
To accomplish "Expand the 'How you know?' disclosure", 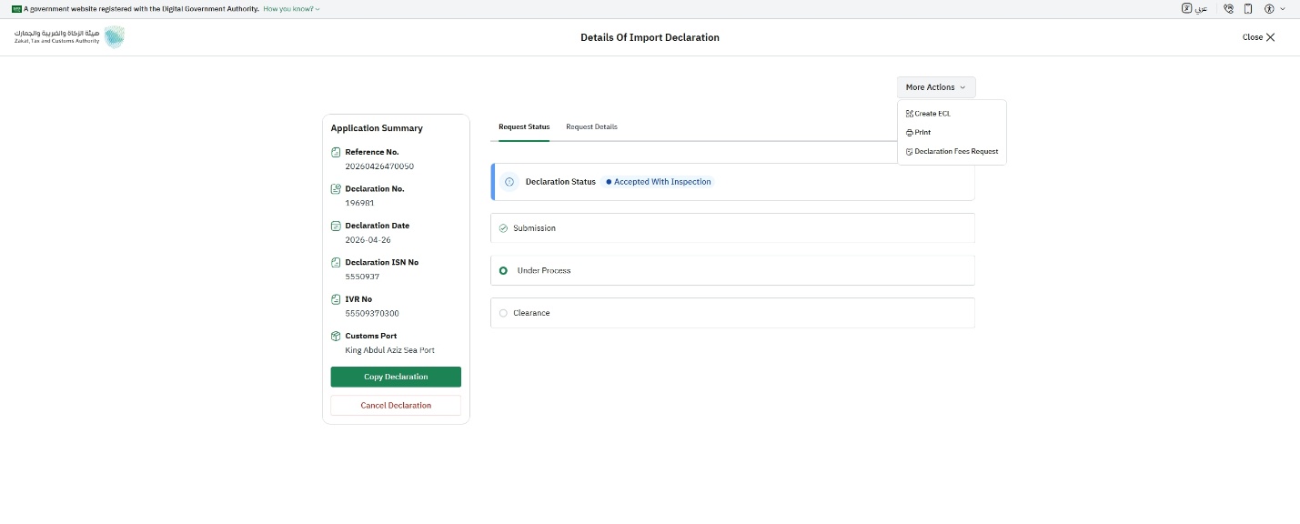I will click(x=291, y=8).
